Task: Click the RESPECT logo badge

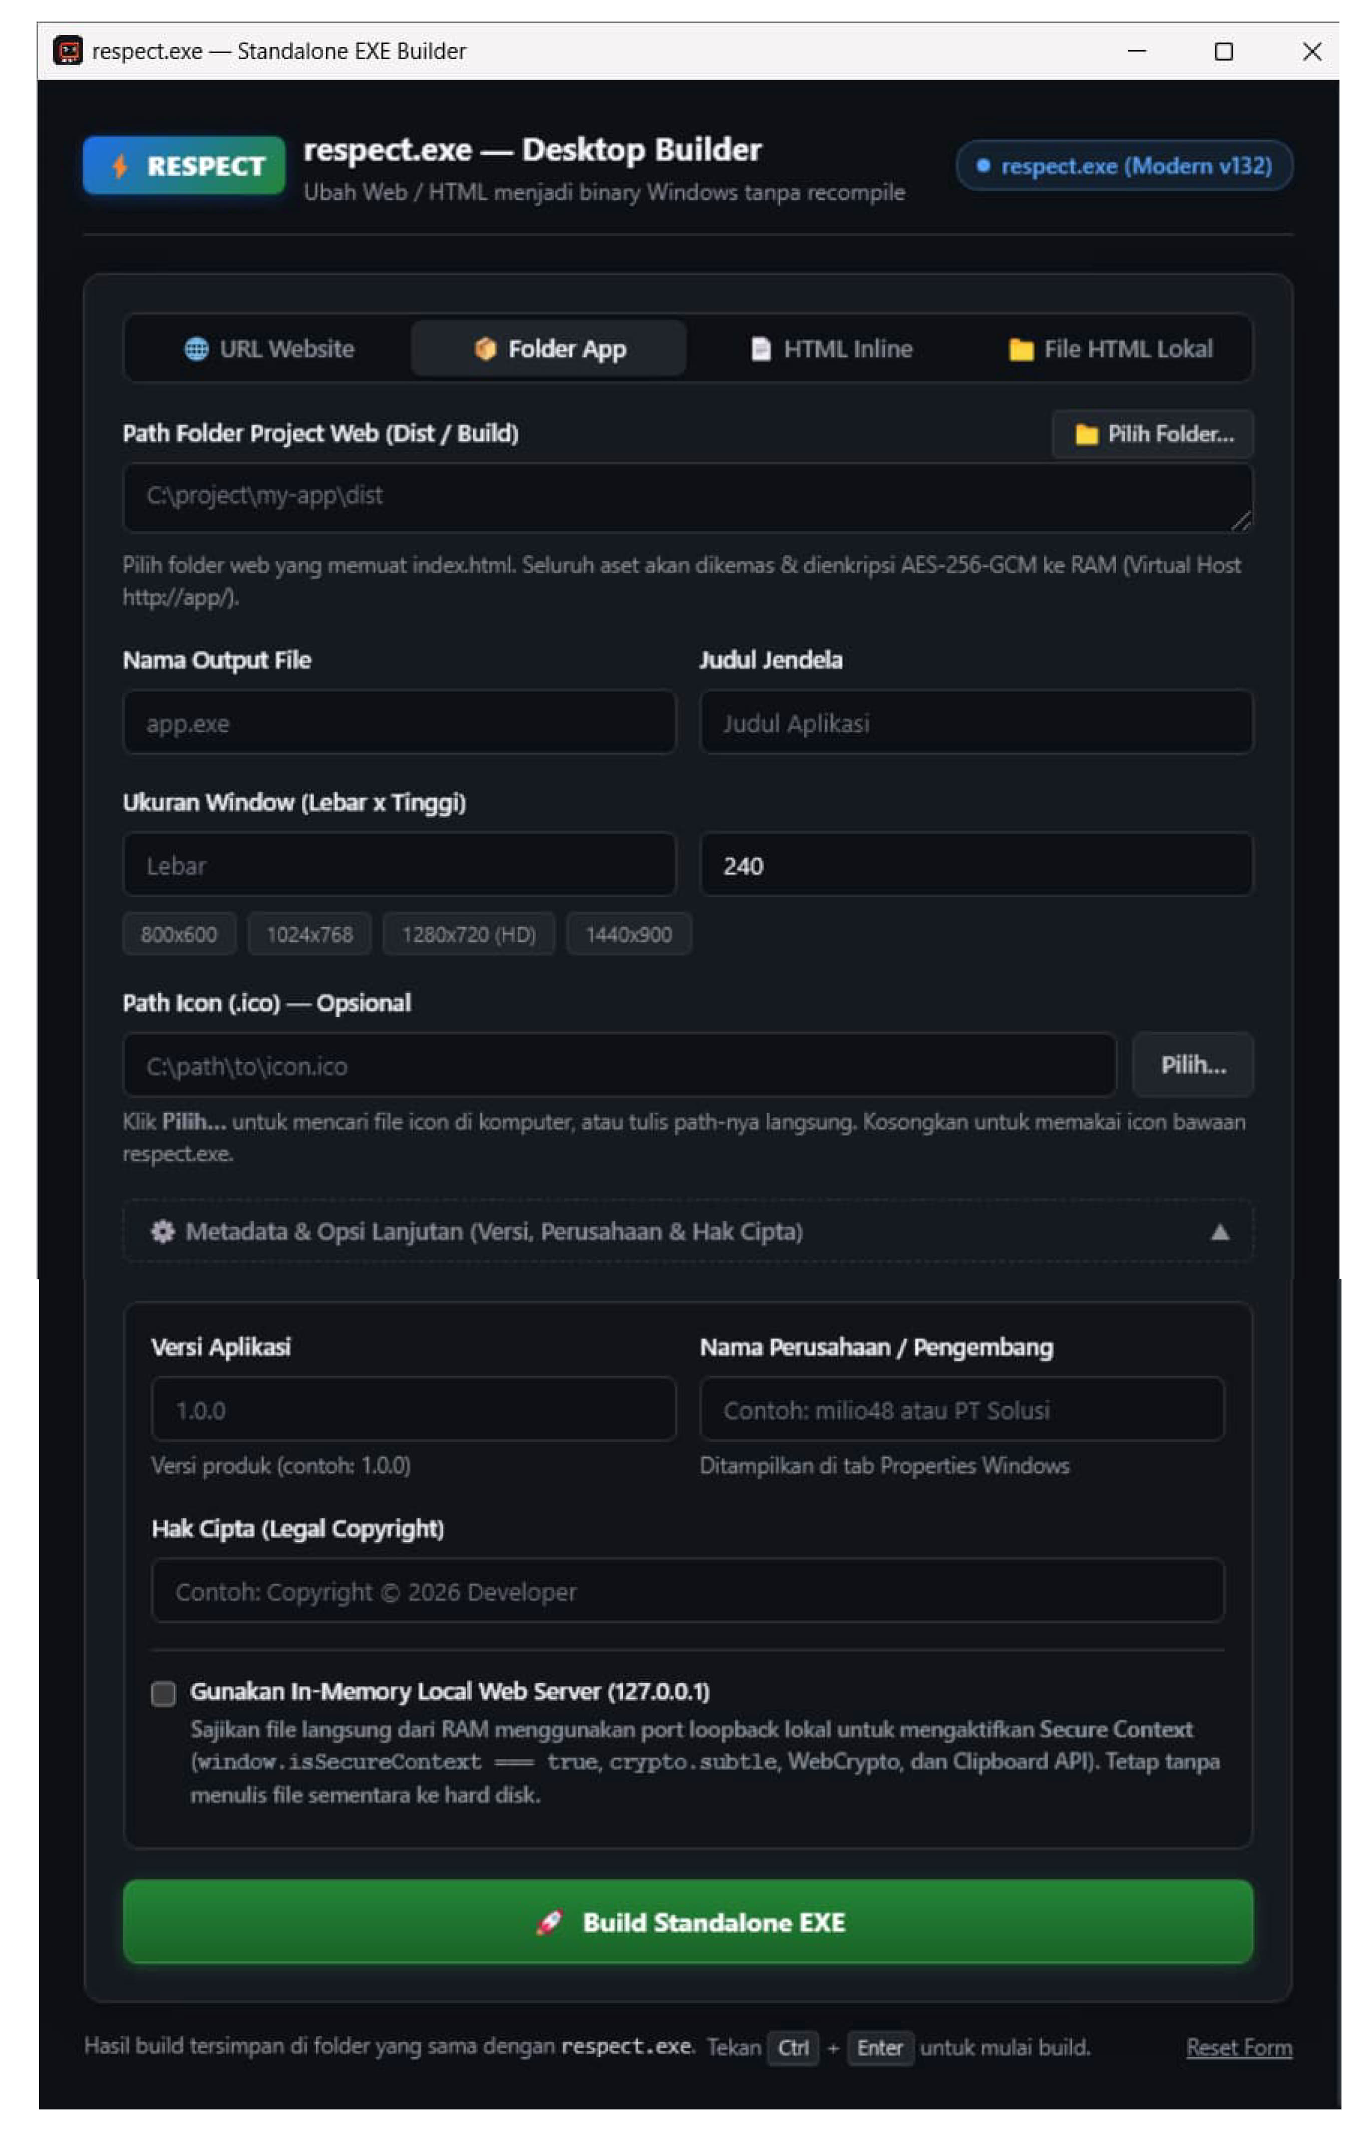Action: (184, 165)
